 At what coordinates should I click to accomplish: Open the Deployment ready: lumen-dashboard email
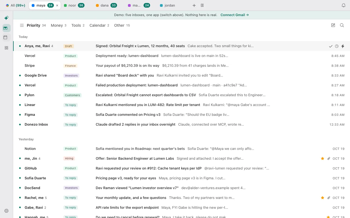point(182,56)
